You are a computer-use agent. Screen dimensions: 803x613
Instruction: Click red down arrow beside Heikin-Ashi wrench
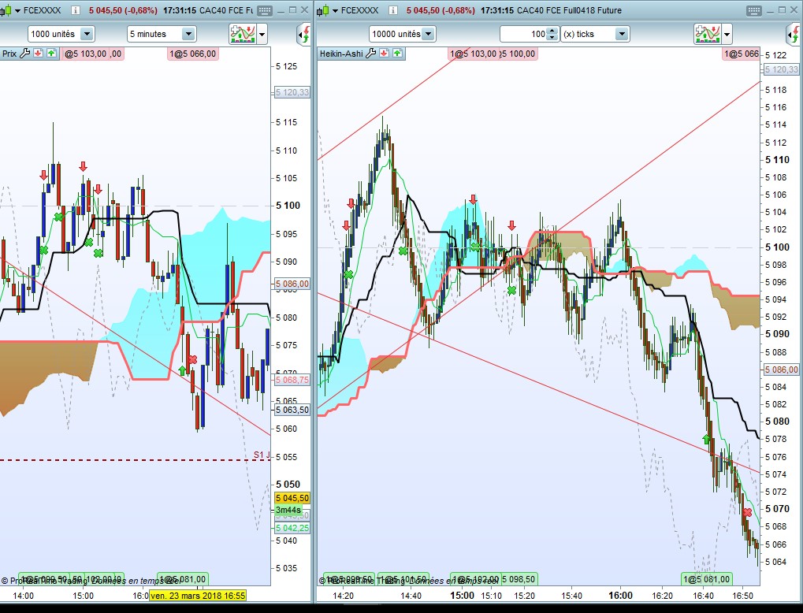click(x=384, y=54)
